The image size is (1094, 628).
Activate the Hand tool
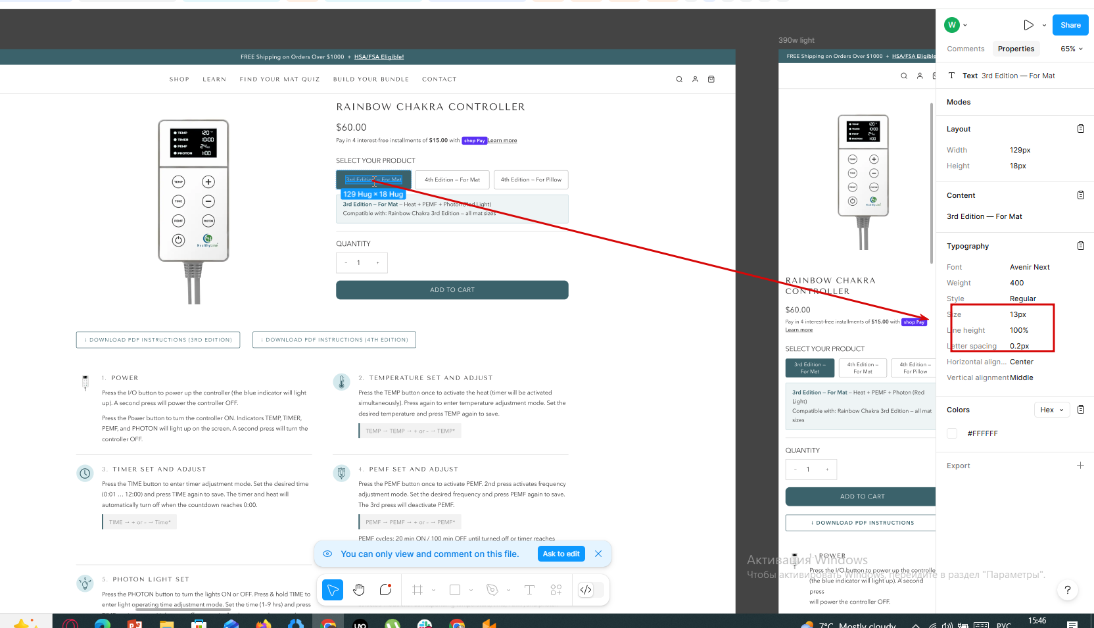click(359, 590)
